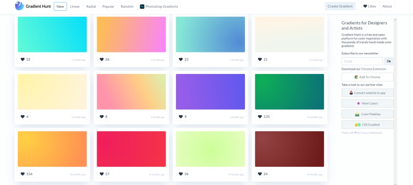This screenshot has height=185, width=413.
Task: Select the orange-to-pink gradient swatch
Action: point(131,35)
